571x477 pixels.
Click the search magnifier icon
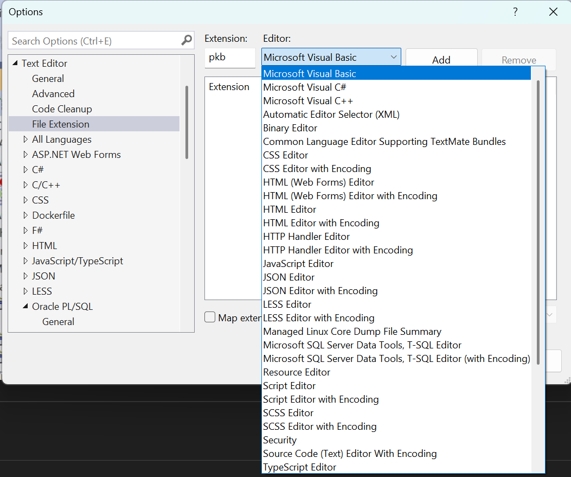187,40
